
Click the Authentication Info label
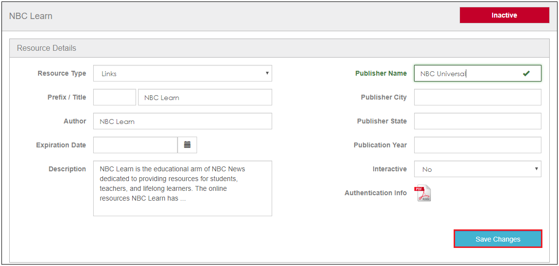point(376,193)
